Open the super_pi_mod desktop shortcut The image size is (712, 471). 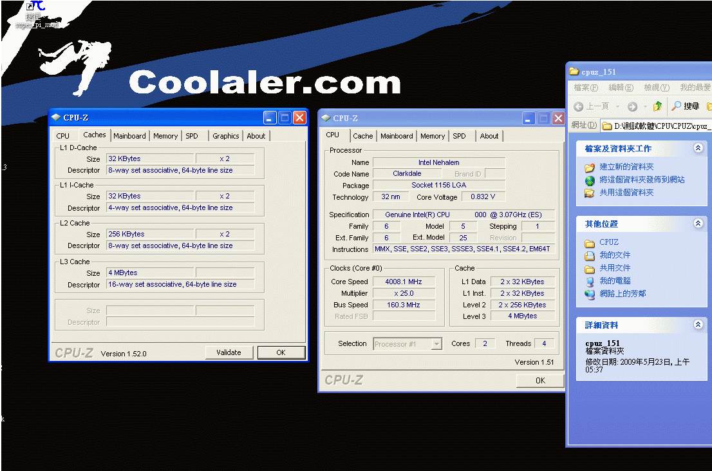coord(36,14)
